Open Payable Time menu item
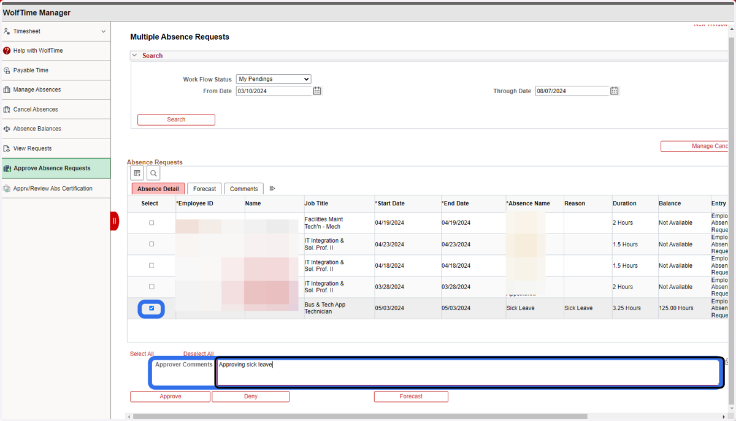This screenshot has width=736, height=421. pyautogui.click(x=56, y=70)
